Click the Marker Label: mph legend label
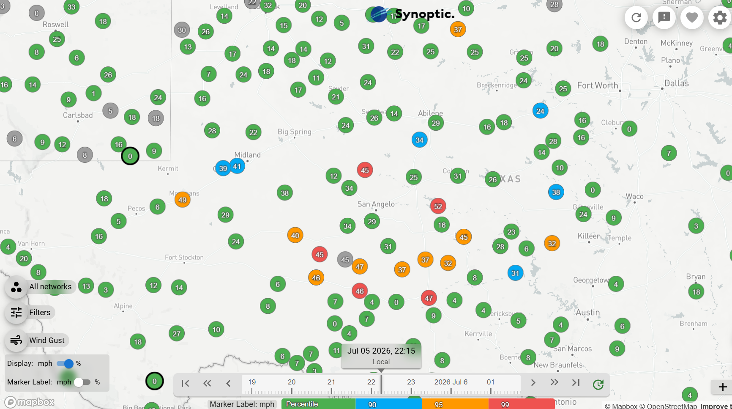Screen dimensions: 732x409 point(242,404)
